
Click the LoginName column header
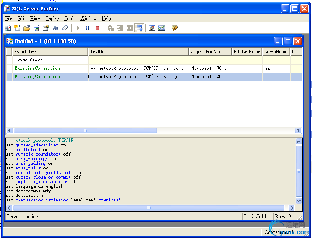[276, 52]
